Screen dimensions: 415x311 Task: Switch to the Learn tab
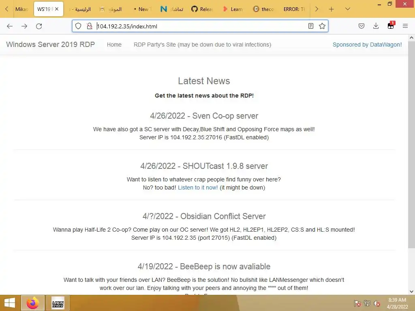point(233,9)
